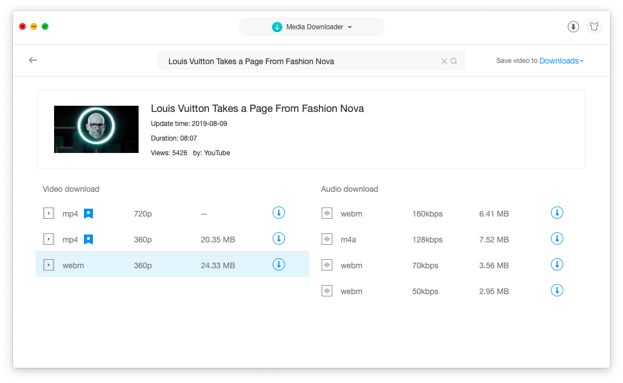Screen dimensions: 623x383
Task: Open the Louis Vuitton video thumbnail
Action: pyautogui.click(x=96, y=129)
